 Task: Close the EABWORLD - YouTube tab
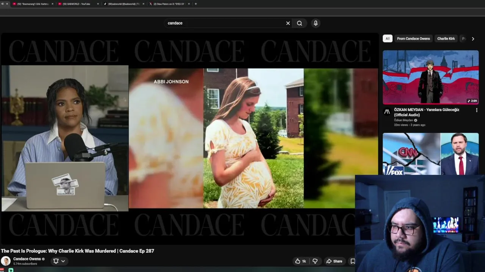(x=98, y=4)
